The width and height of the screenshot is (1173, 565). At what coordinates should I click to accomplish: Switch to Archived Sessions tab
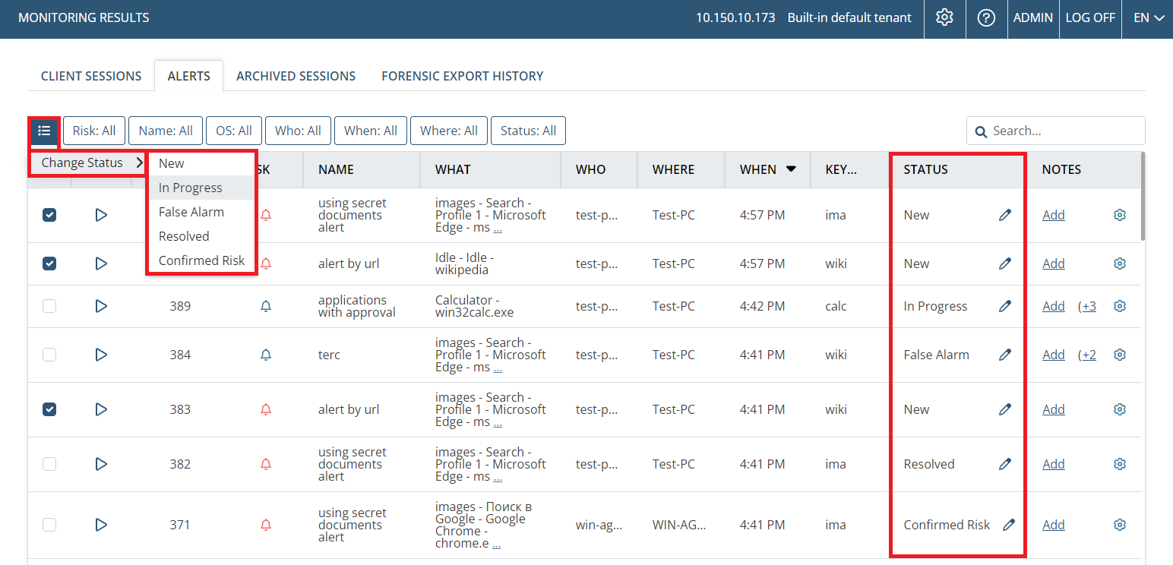coord(296,76)
